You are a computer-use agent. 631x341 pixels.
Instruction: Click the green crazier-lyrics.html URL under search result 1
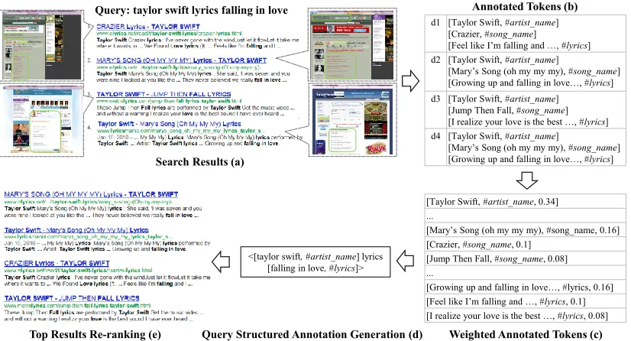(x=169, y=34)
